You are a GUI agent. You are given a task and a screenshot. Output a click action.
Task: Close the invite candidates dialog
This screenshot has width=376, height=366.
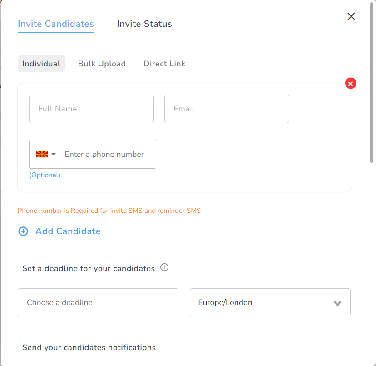click(351, 16)
